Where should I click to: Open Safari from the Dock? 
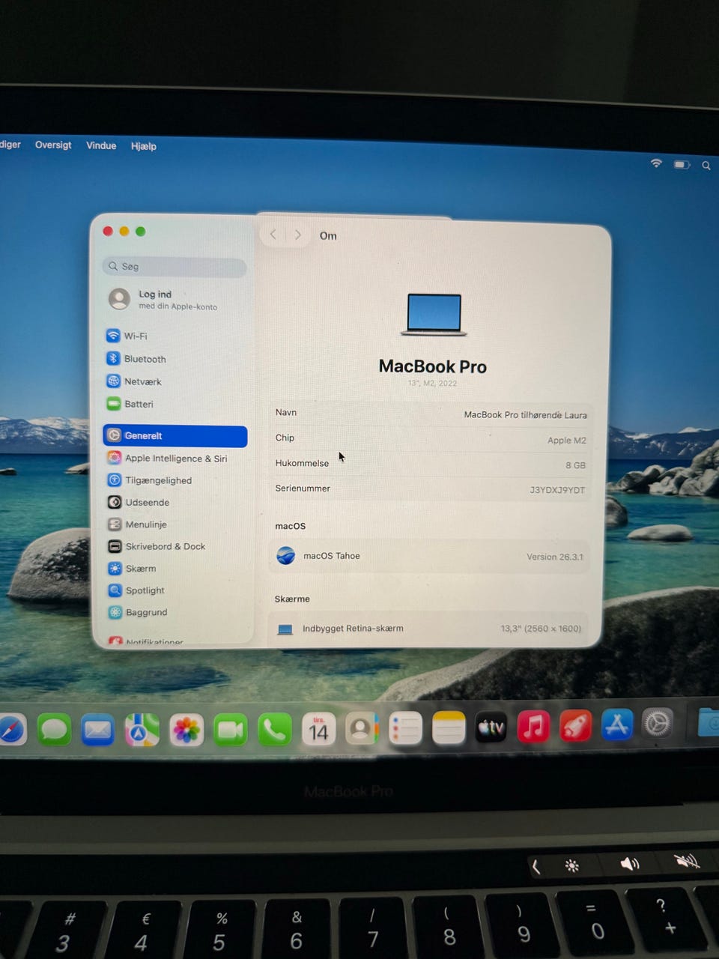pos(10,729)
